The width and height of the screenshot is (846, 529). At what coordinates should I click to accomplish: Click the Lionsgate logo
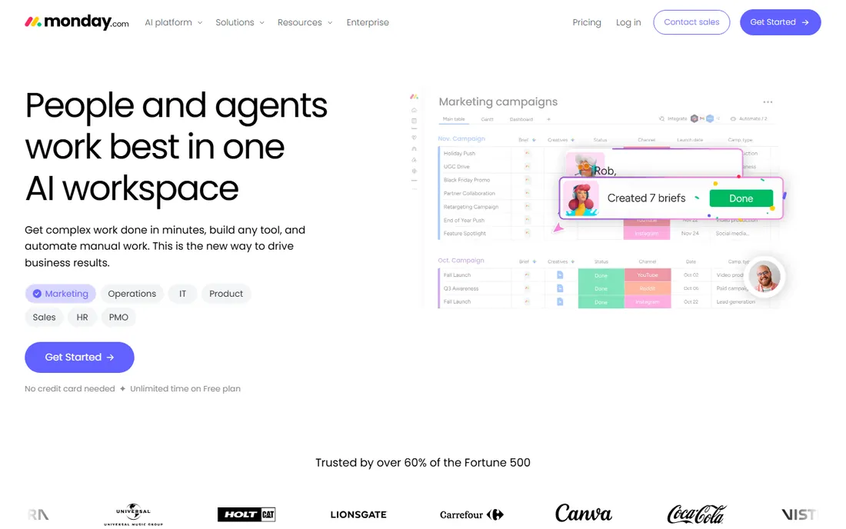pos(358,515)
